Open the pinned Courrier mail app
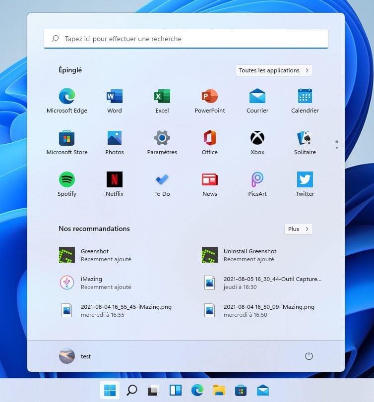 tap(257, 101)
